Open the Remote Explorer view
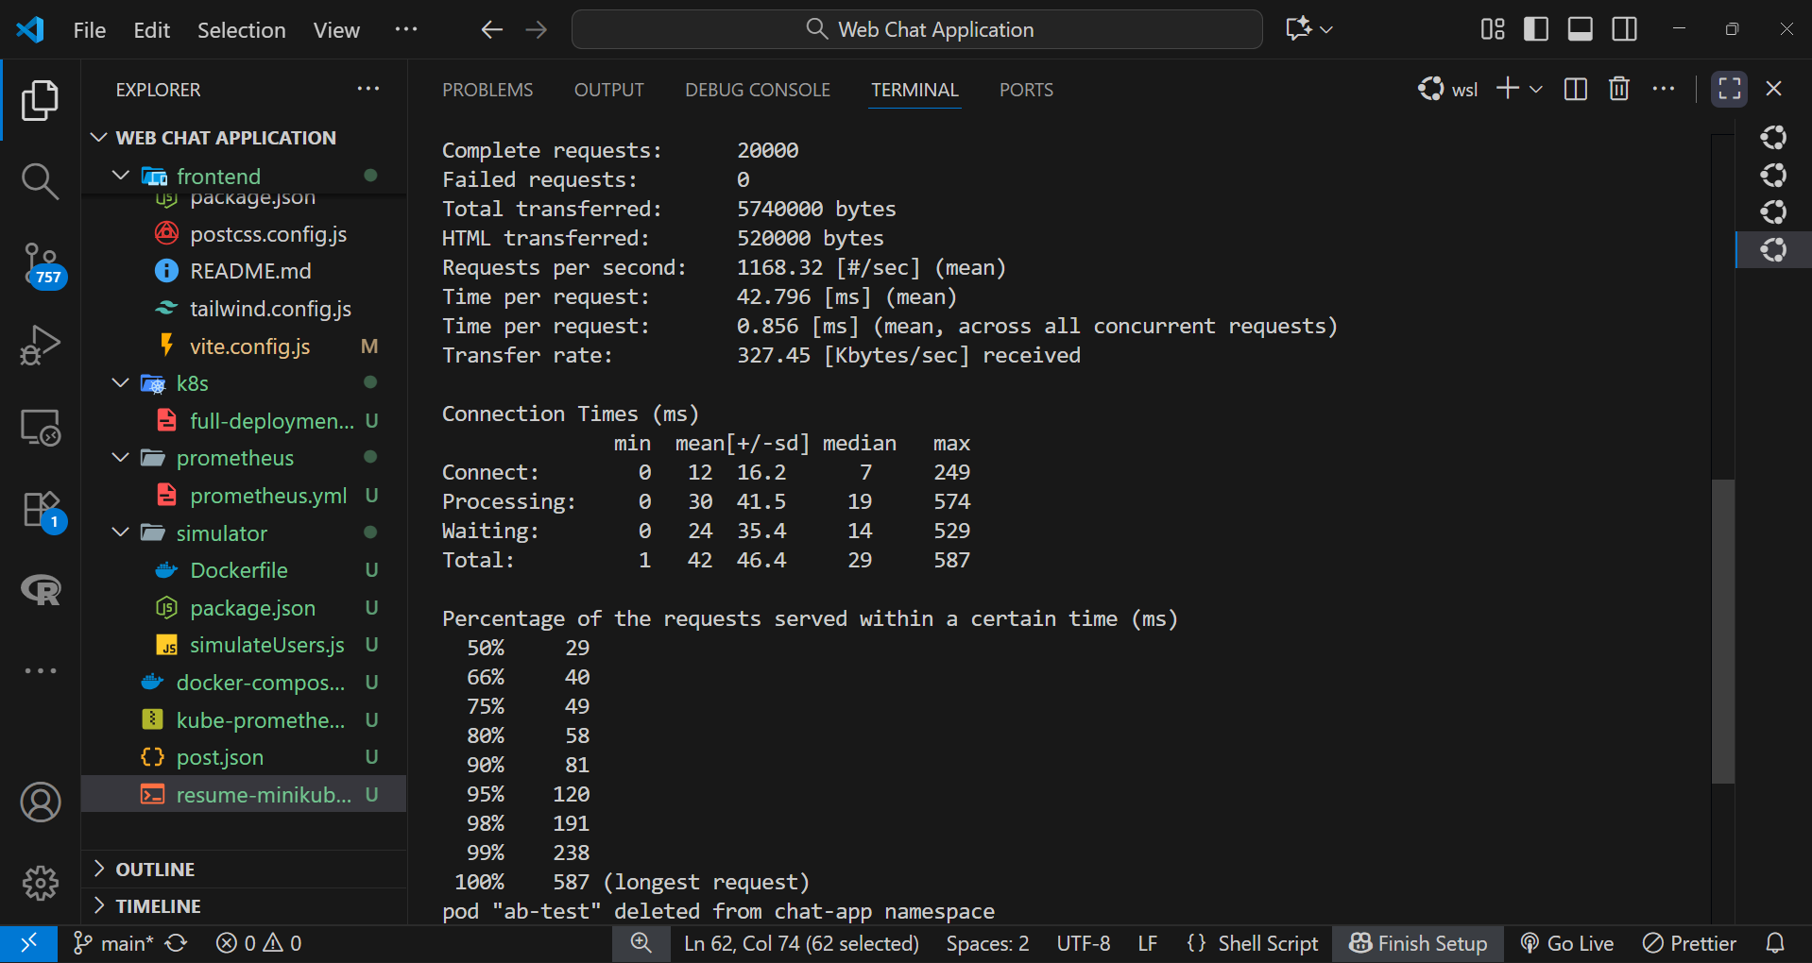 coord(40,428)
